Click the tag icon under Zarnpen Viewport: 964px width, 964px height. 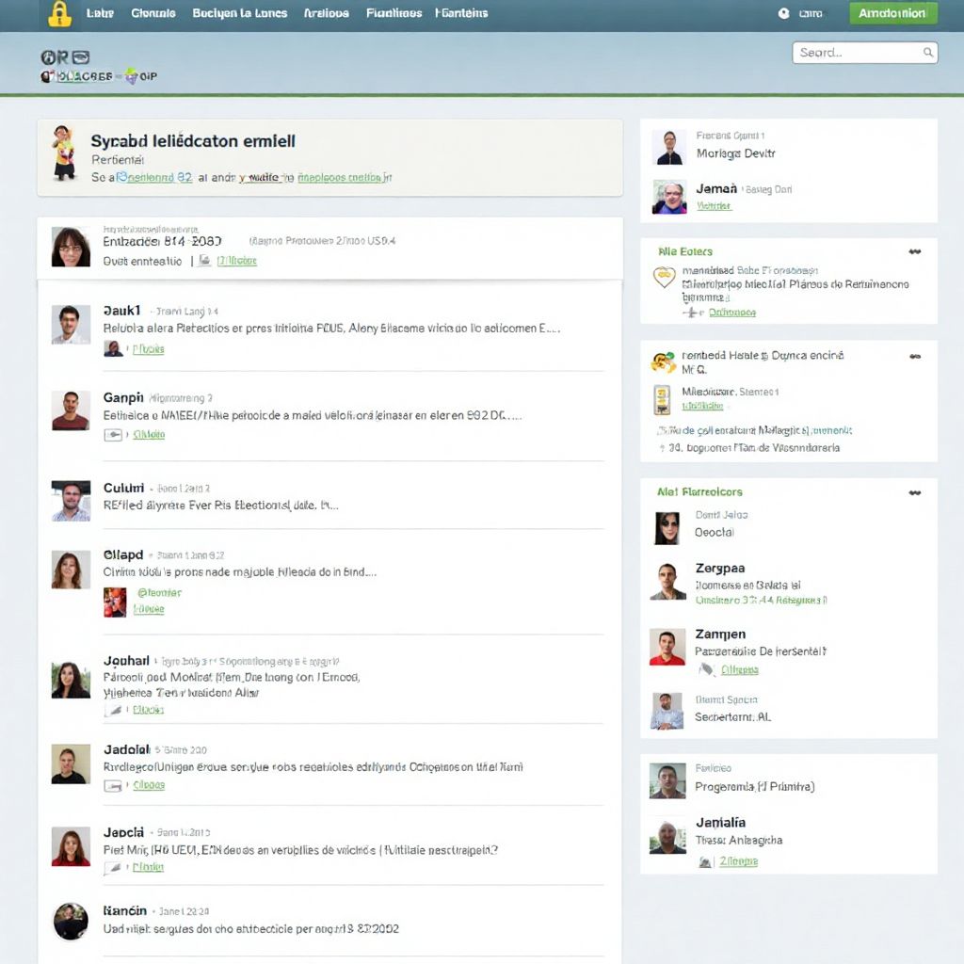[x=706, y=669]
